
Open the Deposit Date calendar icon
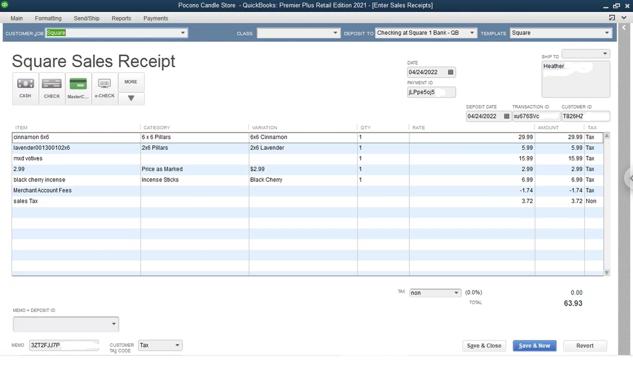[506, 116]
